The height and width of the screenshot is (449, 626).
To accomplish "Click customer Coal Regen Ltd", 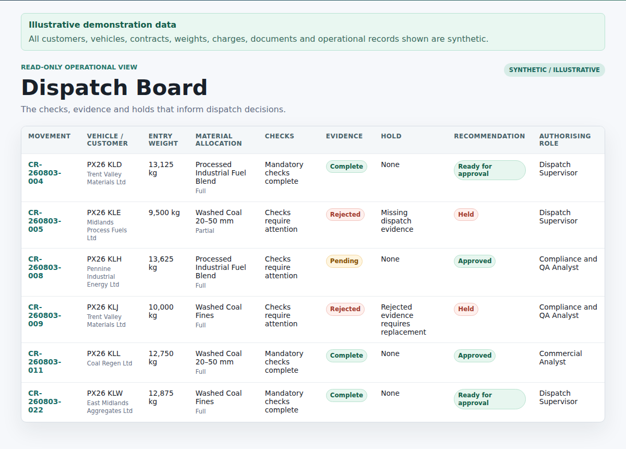I will coord(110,363).
